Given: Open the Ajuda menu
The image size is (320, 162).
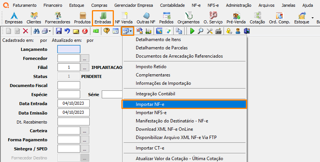Looking at the screenshot, I should 308,5.
